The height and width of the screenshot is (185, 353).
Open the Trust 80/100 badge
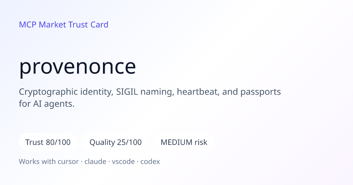click(48, 142)
